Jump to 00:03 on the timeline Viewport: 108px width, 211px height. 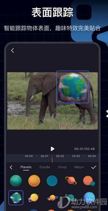click(x=76, y=156)
